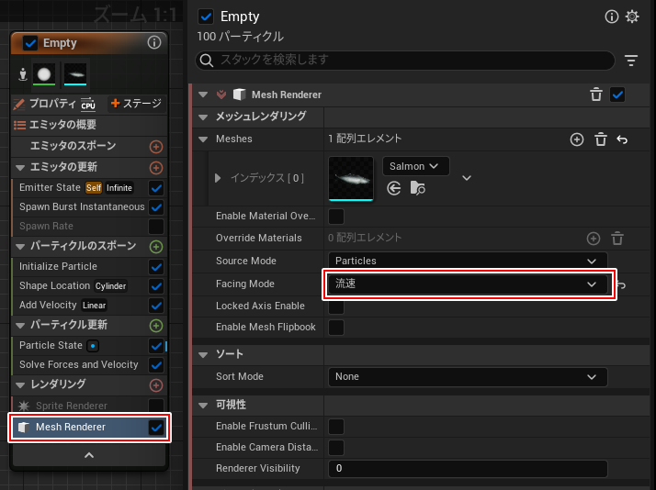656x490 pixels.
Task: Add a Meshes array element with plus icon
Action: (x=577, y=139)
